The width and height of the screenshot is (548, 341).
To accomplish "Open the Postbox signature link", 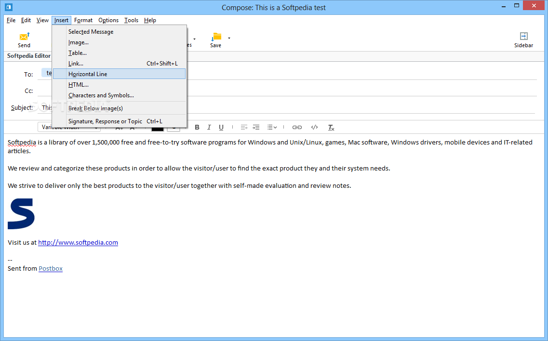I will [x=51, y=269].
